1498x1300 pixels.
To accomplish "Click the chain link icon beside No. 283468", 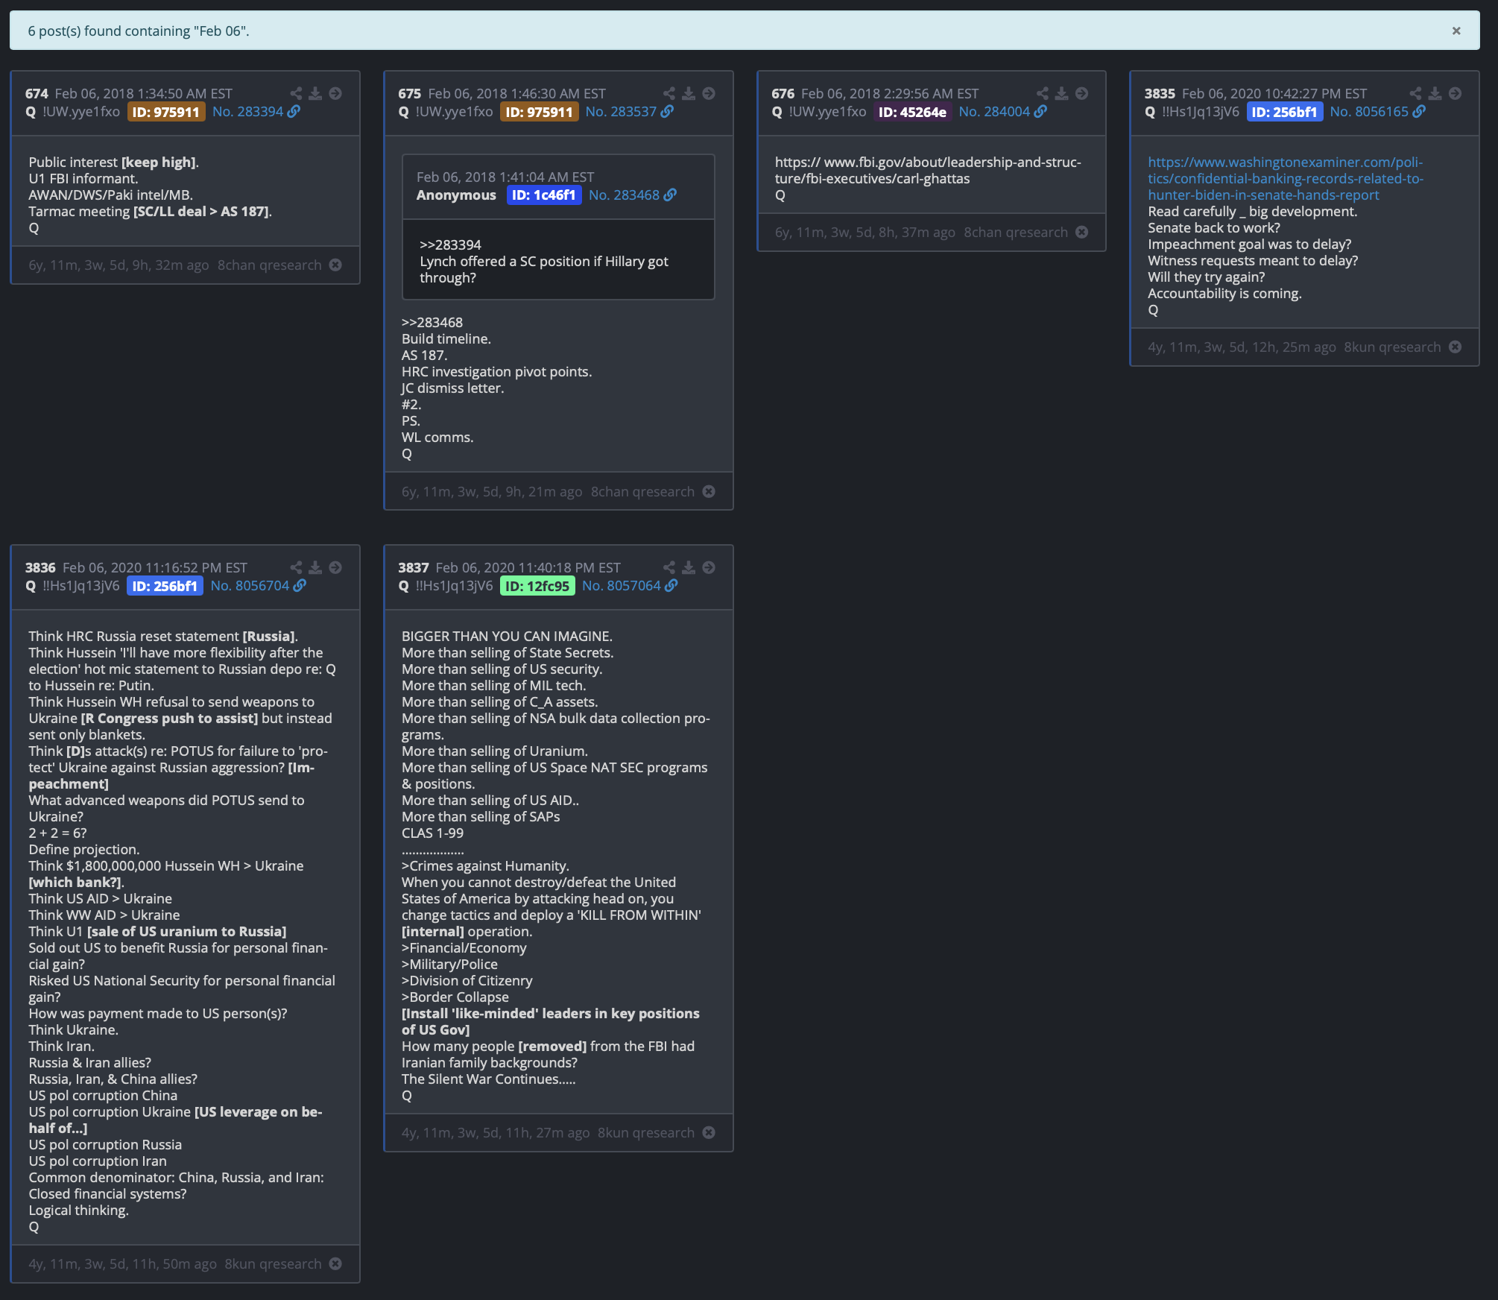I will (x=671, y=195).
